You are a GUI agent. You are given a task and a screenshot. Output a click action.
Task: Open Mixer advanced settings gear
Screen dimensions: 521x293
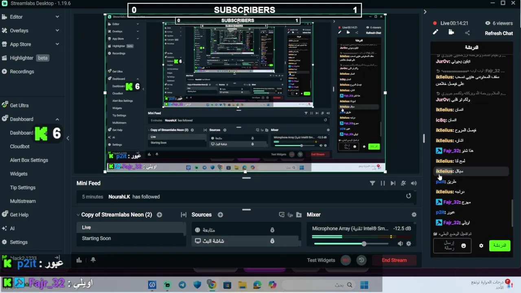(x=414, y=214)
